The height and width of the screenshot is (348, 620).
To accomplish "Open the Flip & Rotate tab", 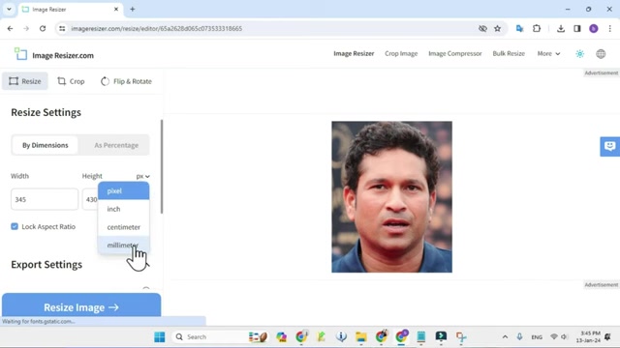I will click(127, 81).
